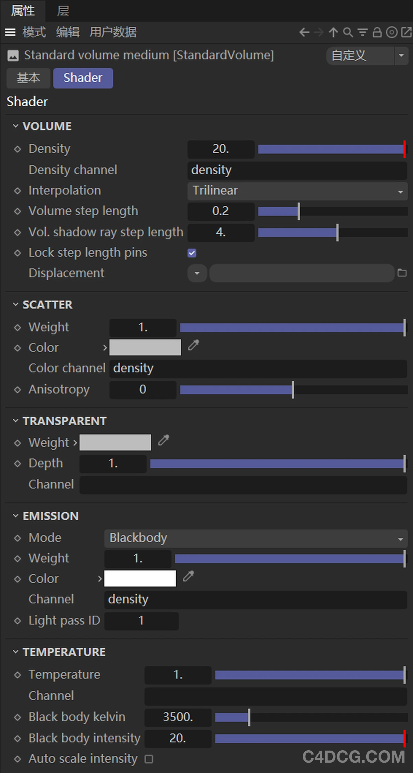The height and width of the screenshot is (773, 413).
Task: Toggle the lock element icon
Action: [377, 32]
